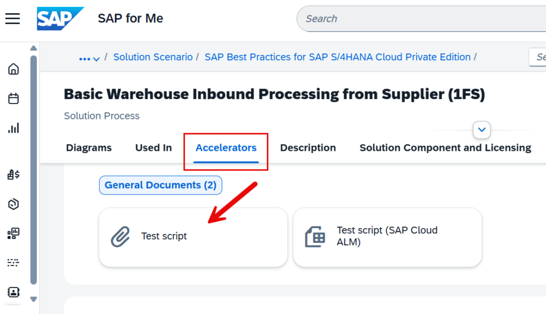Viewport: 546px width, 314px height.
Task: Switch to the Used In tab
Action: pos(153,148)
